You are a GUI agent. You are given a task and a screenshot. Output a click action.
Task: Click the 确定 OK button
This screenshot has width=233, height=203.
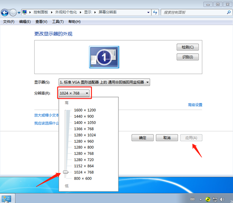point(142,138)
